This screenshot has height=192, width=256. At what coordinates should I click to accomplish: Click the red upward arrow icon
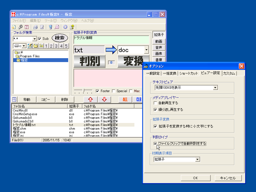pos(90,100)
